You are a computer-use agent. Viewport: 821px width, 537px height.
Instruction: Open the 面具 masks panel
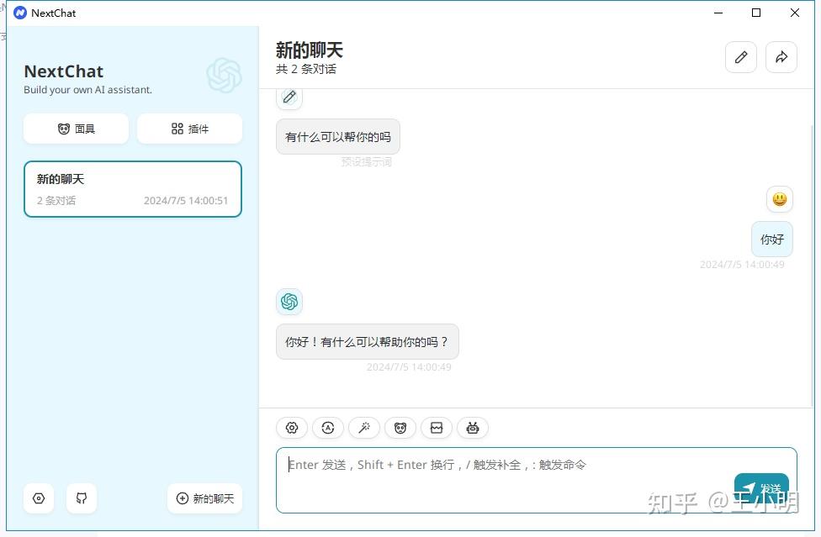76,128
